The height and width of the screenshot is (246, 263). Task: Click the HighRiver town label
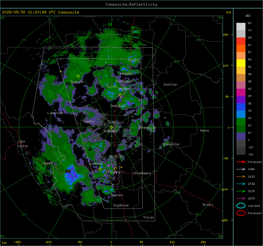click(x=121, y=205)
